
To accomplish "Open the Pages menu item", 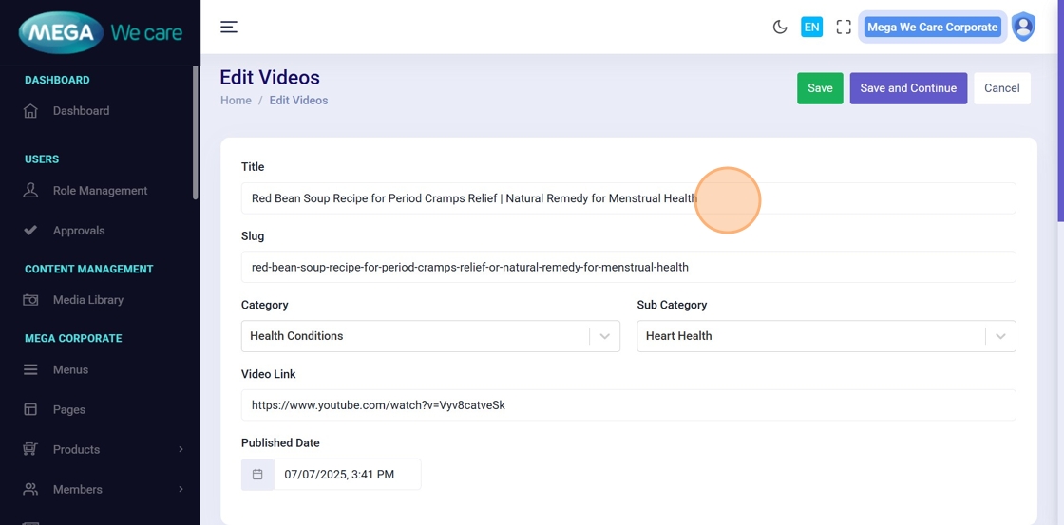I will coord(69,410).
